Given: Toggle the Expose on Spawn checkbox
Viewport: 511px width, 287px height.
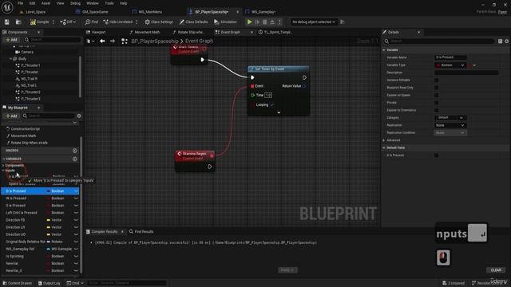Looking at the screenshot, I should click(437, 95).
